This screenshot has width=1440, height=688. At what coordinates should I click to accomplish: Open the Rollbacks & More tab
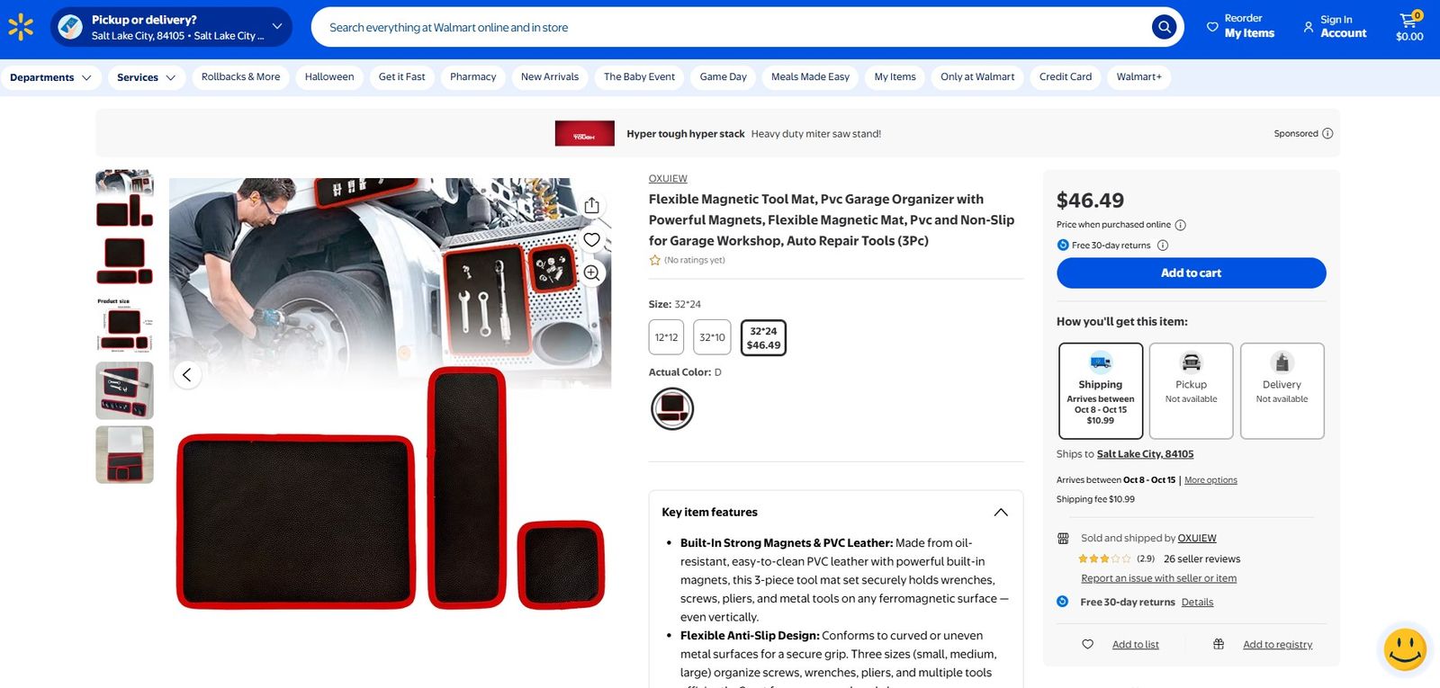240,77
